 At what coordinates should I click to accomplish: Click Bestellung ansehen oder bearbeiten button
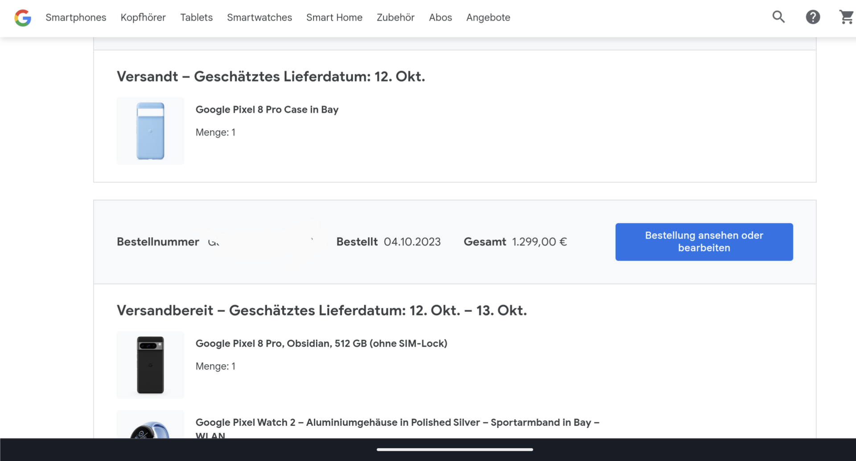point(704,242)
